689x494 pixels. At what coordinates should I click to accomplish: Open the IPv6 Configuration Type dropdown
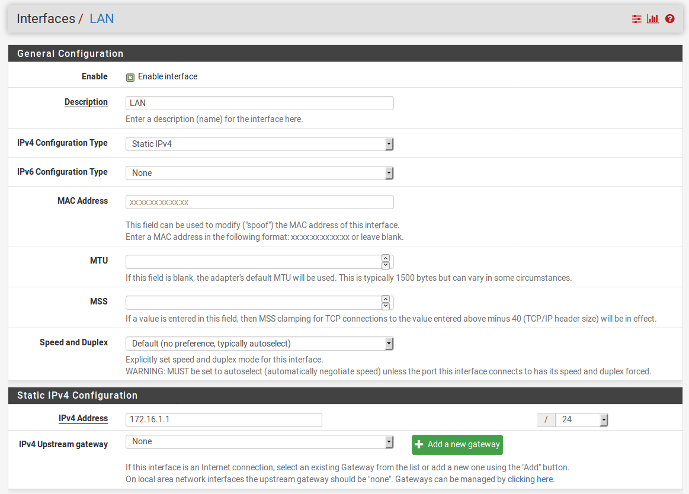pos(259,173)
